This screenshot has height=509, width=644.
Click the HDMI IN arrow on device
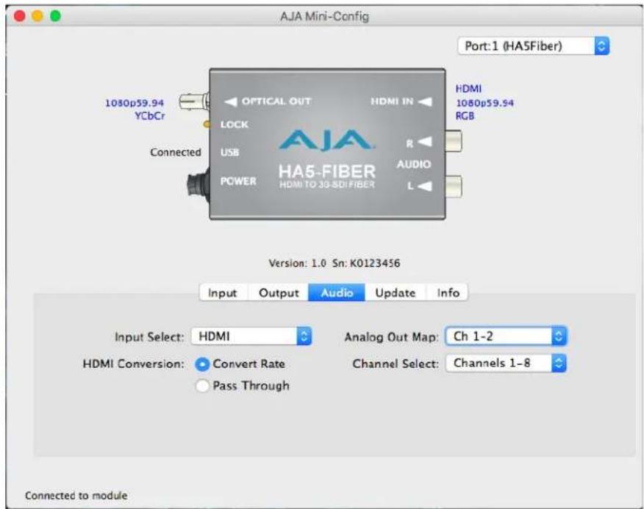point(426,101)
